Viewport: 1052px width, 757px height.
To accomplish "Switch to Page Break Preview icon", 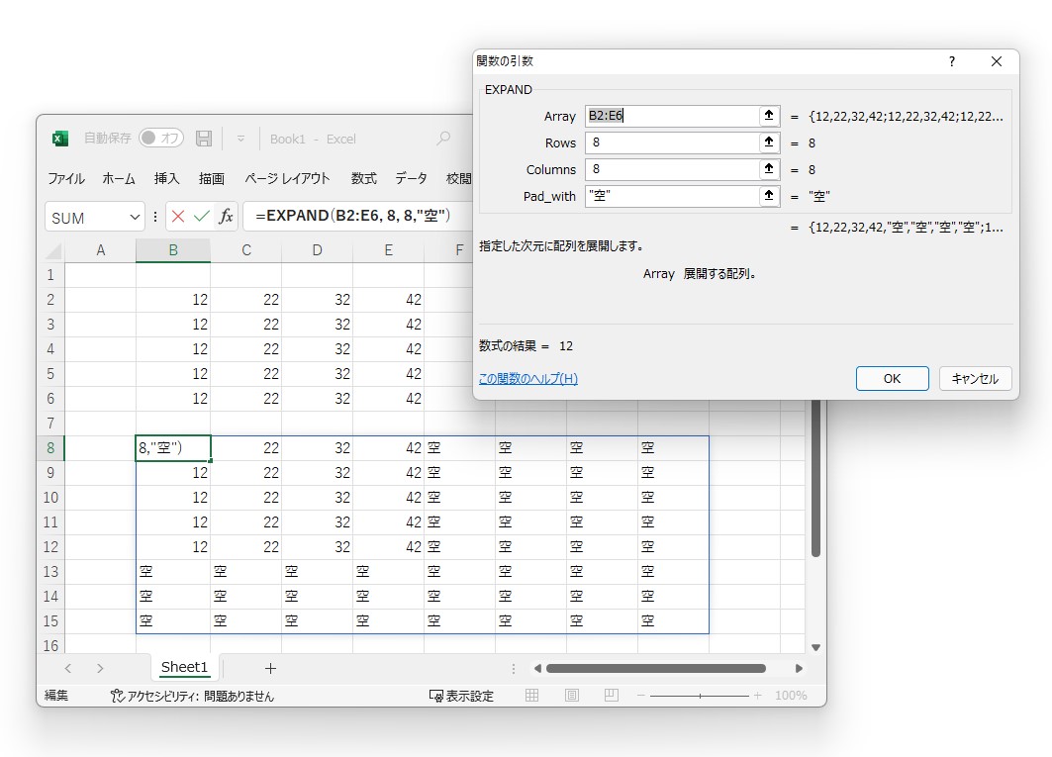I will pyautogui.click(x=612, y=696).
